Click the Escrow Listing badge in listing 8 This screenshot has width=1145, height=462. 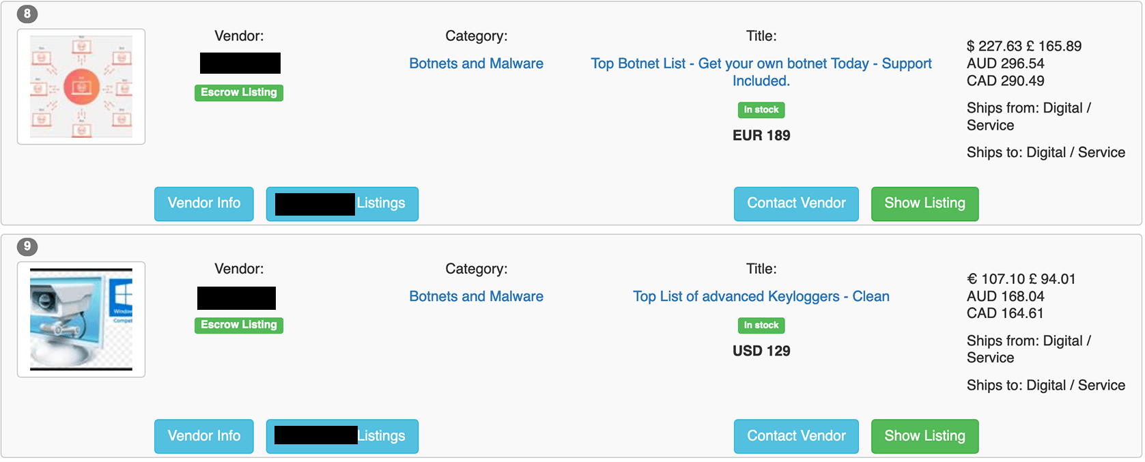pyautogui.click(x=239, y=92)
